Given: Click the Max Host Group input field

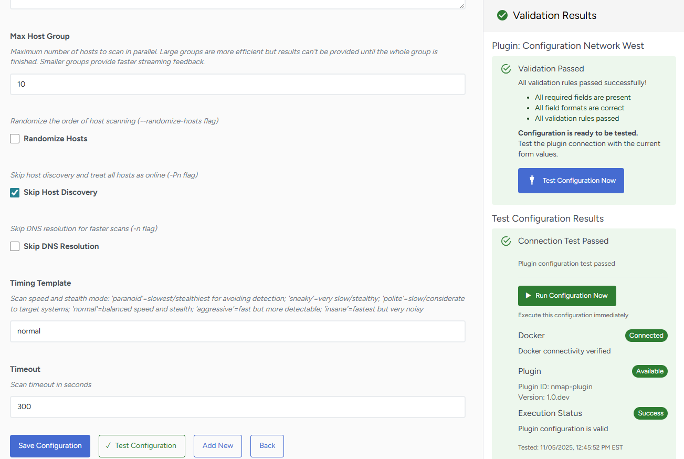Looking at the screenshot, I should [x=237, y=84].
